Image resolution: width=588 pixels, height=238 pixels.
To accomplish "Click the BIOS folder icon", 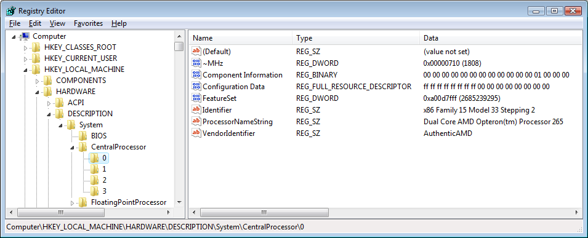I will (x=83, y=136).
